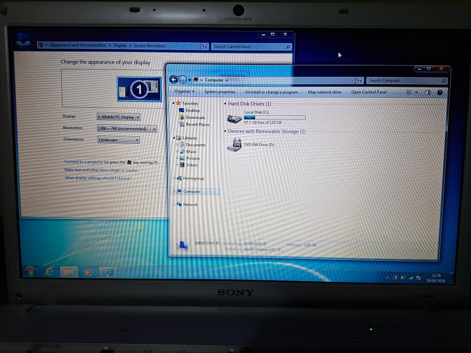This screenshot has width=471, height=353.
Task: Open the Action Center flag icon
Action: tap(418, 278)
